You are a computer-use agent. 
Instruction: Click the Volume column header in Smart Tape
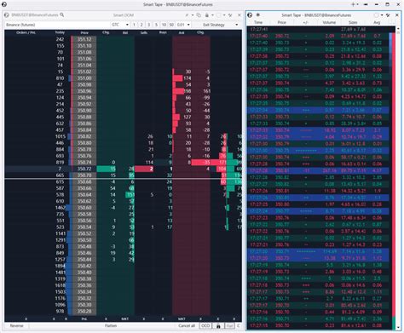click(329, 22)
